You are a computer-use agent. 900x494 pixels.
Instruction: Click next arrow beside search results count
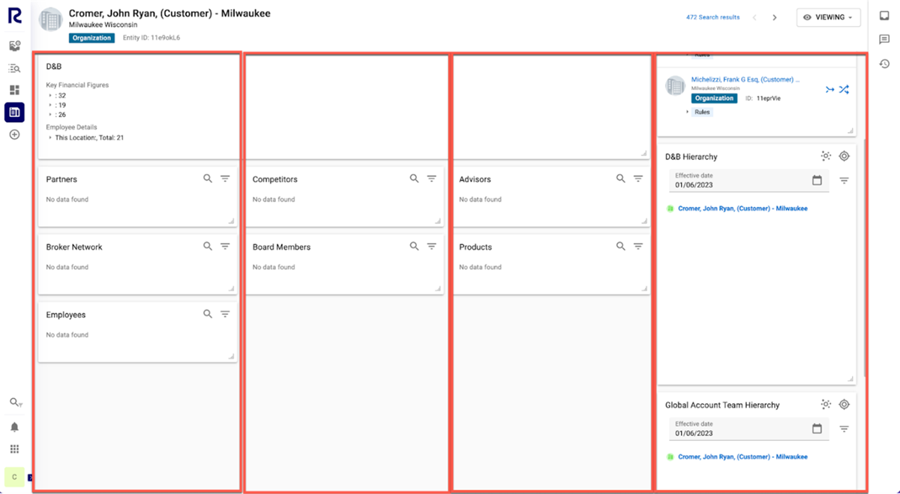(x=774, y=16)
